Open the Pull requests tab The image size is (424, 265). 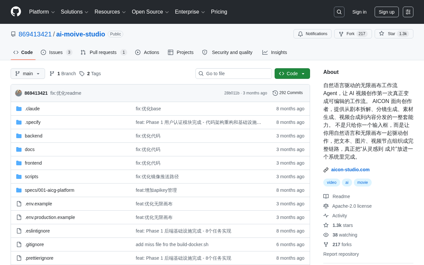[x=104, y=52]
